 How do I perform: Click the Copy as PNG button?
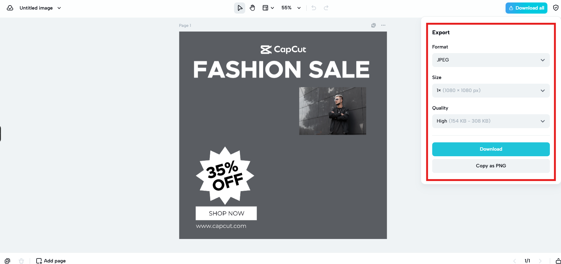(x=491, y=166)
